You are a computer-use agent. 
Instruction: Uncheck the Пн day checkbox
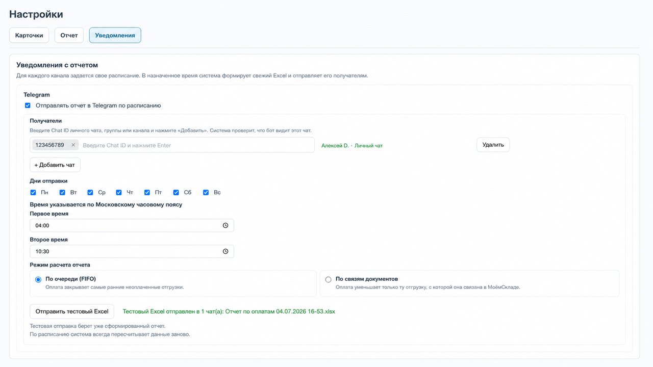click(33, 193)
